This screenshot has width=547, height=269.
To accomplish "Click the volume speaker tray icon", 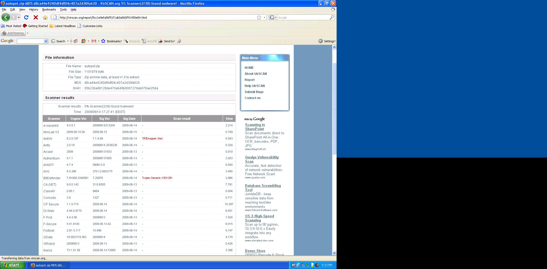I will [303, 265].
